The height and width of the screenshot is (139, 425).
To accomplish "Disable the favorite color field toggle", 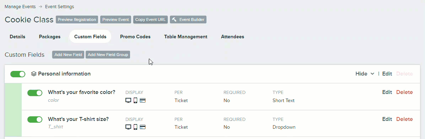I will point(35,93).
